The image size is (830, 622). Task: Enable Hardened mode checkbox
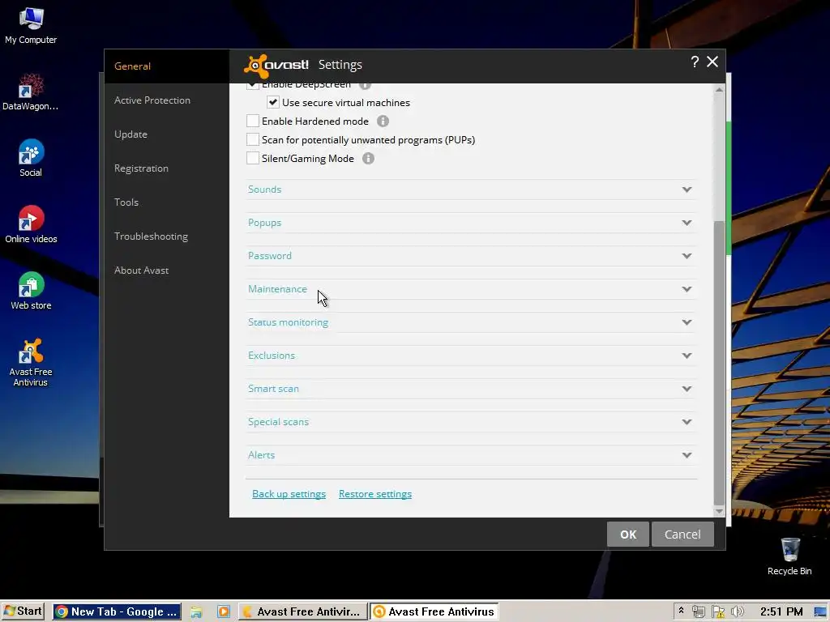pyautogui.click(x=253, y=121)
